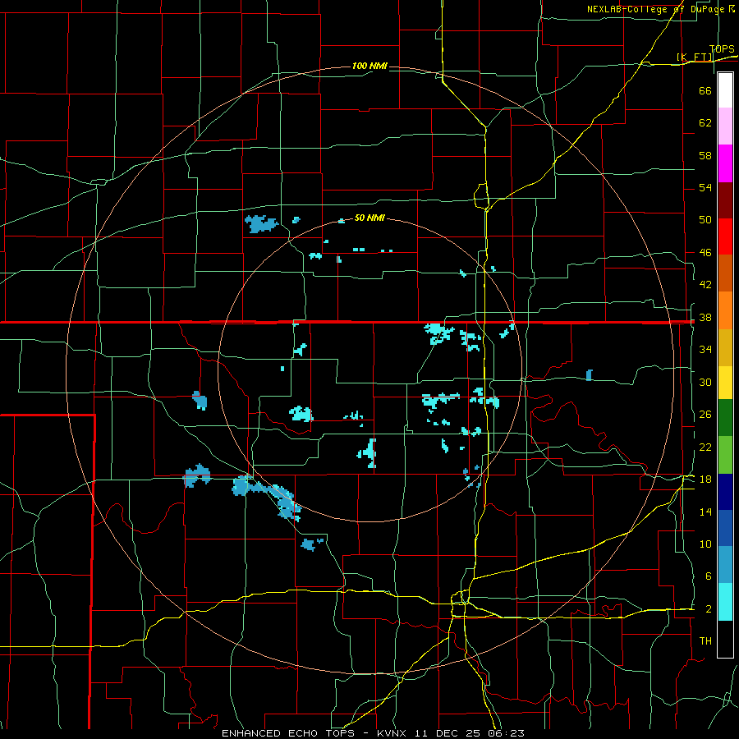This screenshot has height=739, width=739.
Task: Click the 30 legend value
Action: pos(705,382)
